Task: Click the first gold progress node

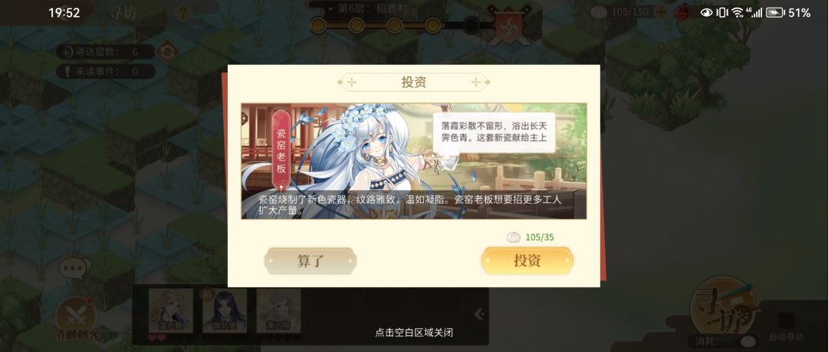Action: (x=318, y=24)
